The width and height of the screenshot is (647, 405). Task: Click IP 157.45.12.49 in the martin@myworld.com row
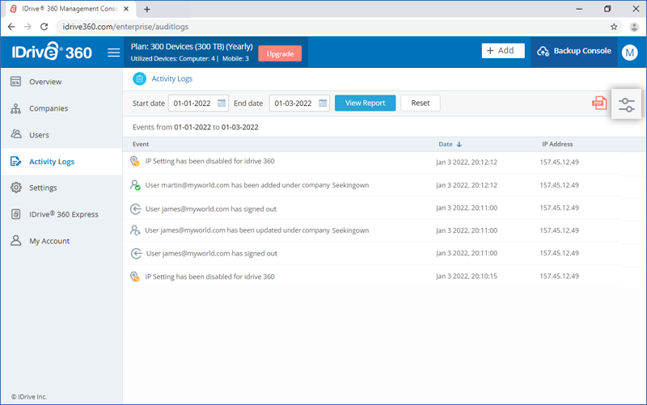(559, 185)
